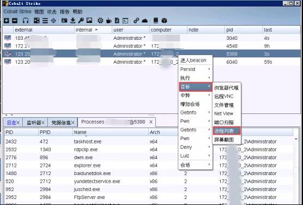Expand the 执行 submenu

(x=195, y=78)
